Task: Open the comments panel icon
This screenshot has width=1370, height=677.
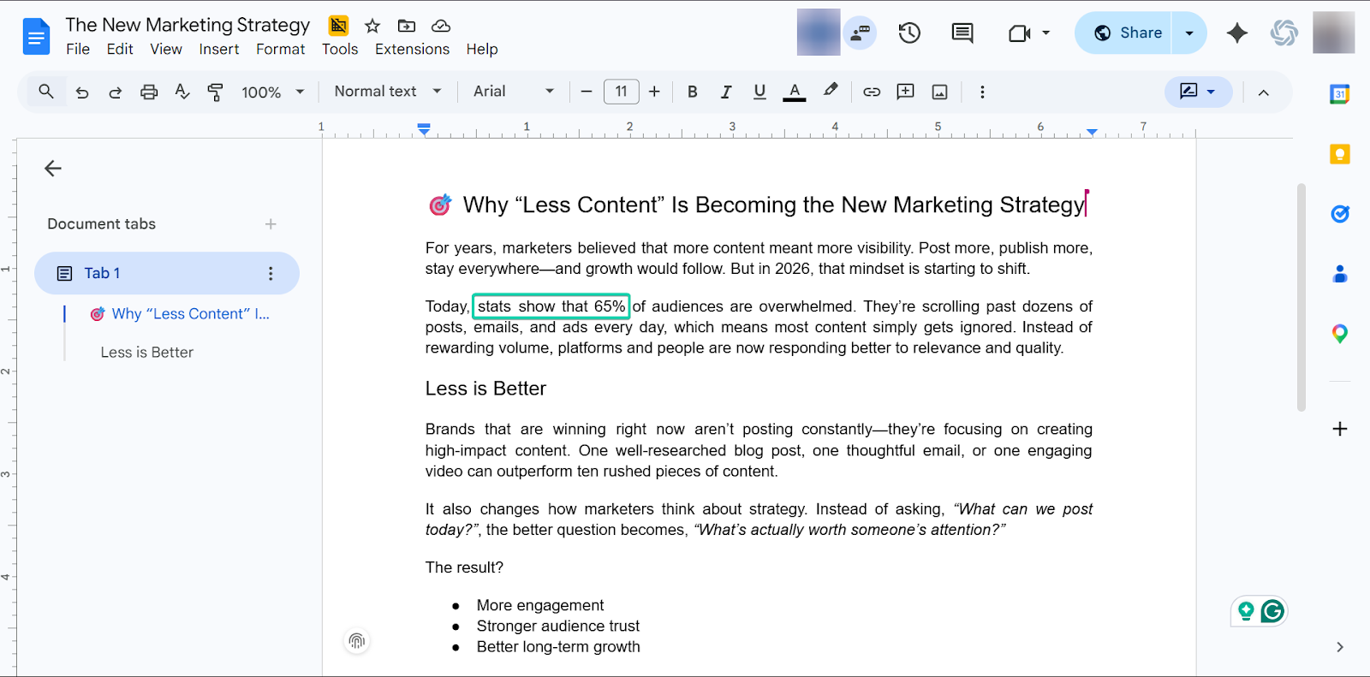Action: tap(962, 33)
